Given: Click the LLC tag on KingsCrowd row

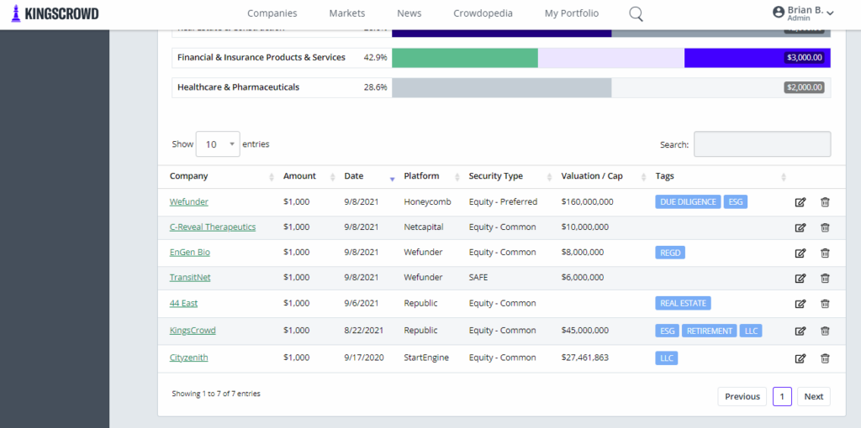Looking at the screenshot, I should pyautogui.click(x=751, y=331).
